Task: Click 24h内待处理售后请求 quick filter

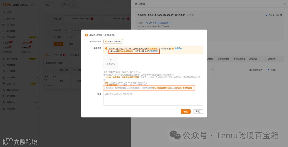Action: 82,19
